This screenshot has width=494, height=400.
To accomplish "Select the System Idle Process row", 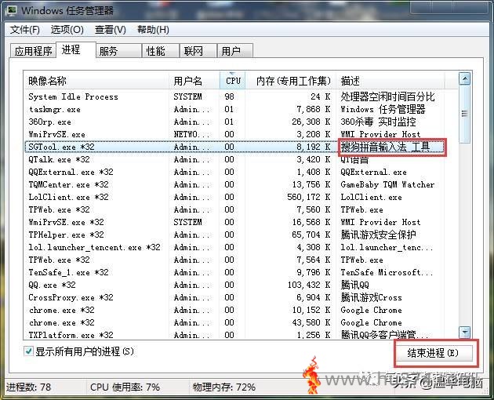I will (x=234, y=96).
